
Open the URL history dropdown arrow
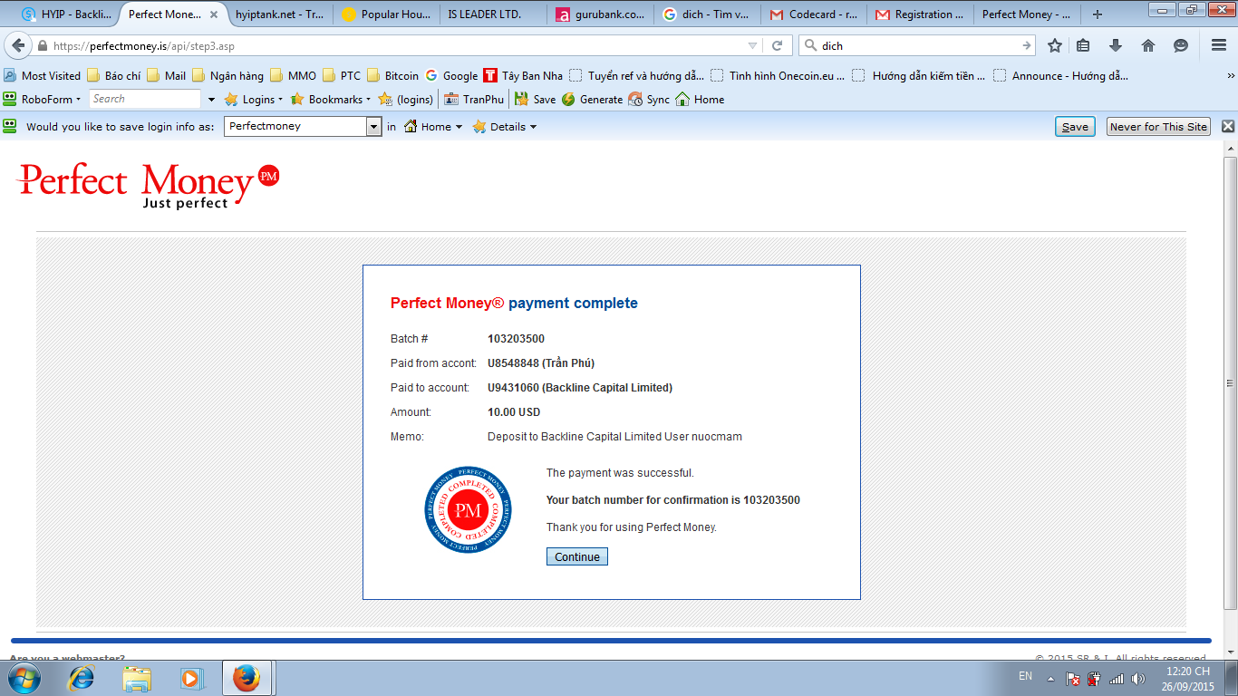click(x=753, y=45)
